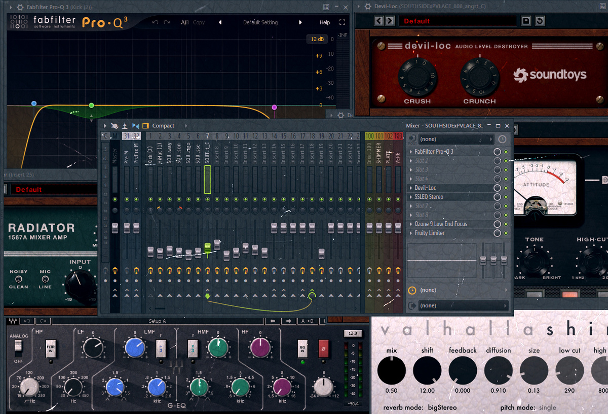Go to next preset in Pro-Q 3

click(300, 22)
